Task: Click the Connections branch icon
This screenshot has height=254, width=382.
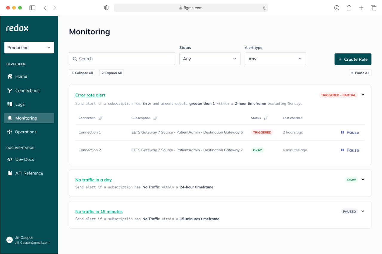Action: click(x=10, y=91)
